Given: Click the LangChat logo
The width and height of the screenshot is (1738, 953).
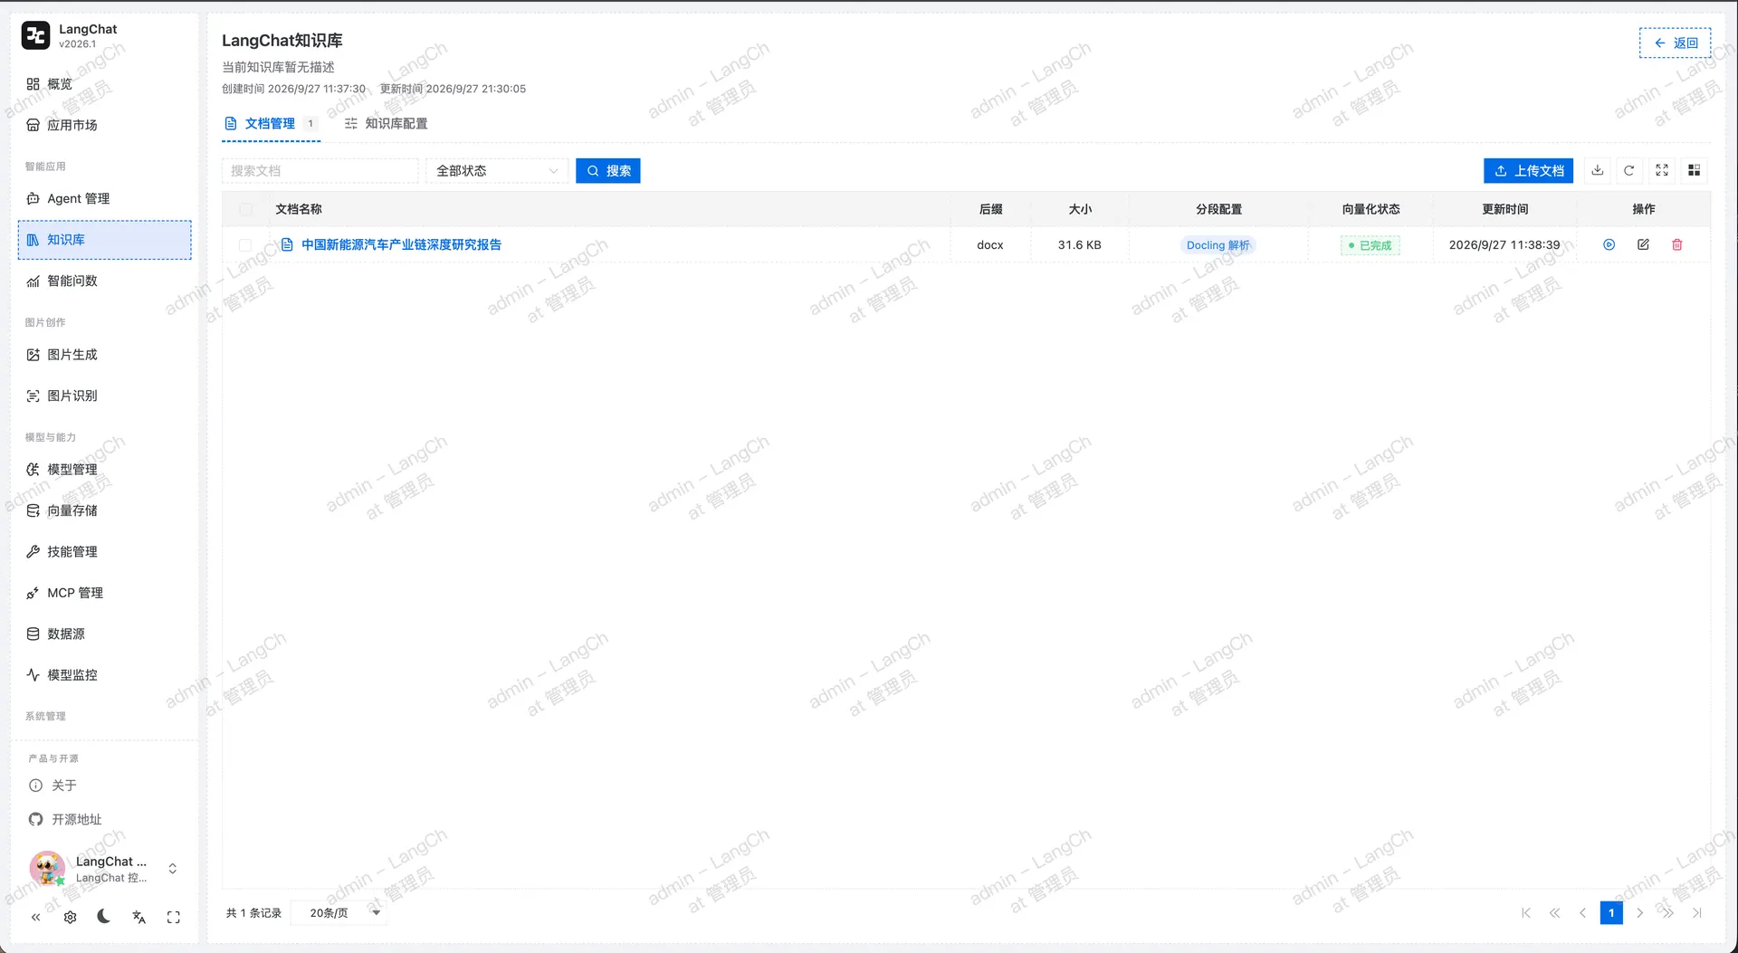Looking at the screenshot, I should [36, 35].
